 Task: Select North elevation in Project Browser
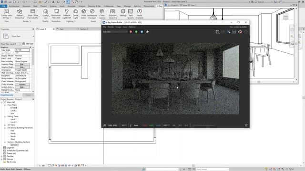pos(13,133)
